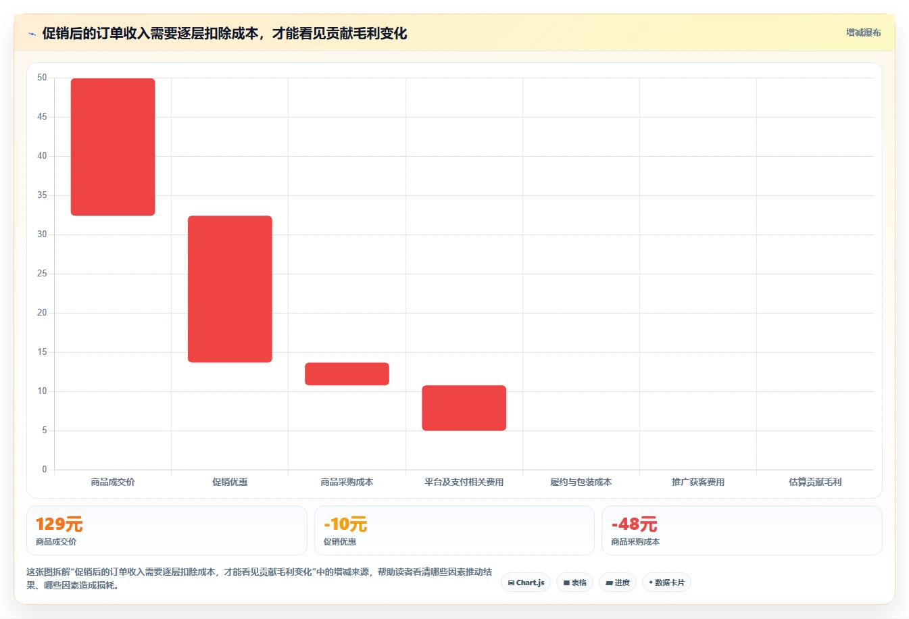This screenshot has height=619, width=909.
Task: Click the 增减瀑布 tag in the header
Action: tap(863, 32)
